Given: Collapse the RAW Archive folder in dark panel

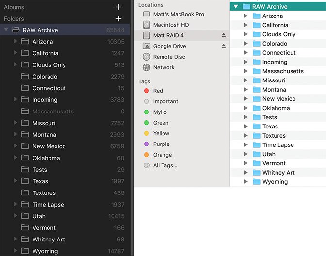Looking at the screenshot, I should (x=6, y=30).
